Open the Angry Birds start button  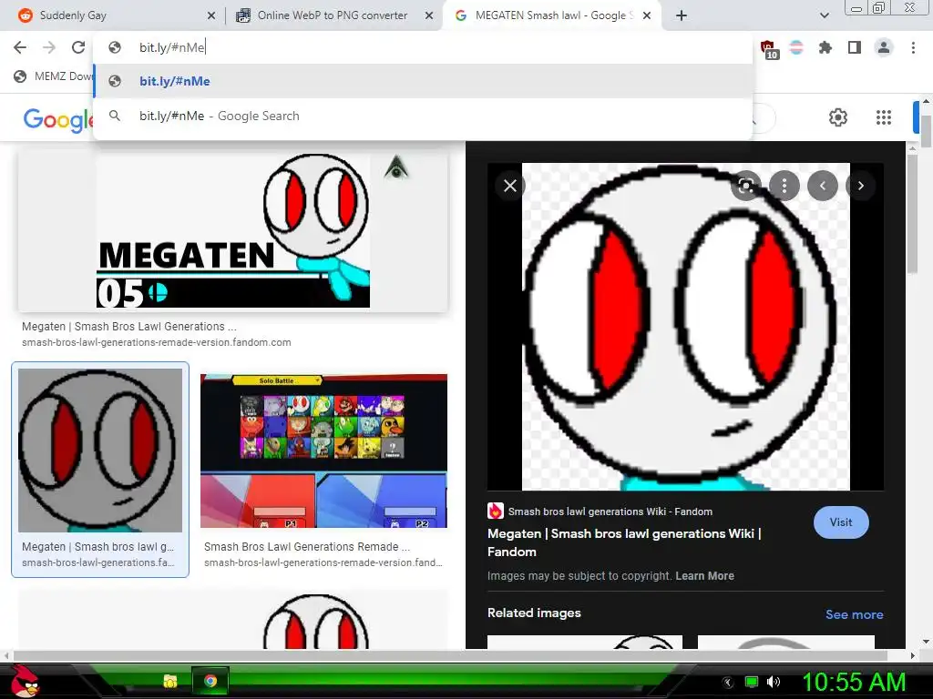[24, 681]
